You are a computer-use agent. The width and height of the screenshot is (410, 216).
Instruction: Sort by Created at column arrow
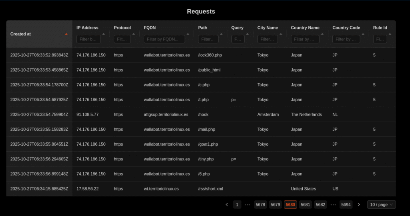[66, 34]
